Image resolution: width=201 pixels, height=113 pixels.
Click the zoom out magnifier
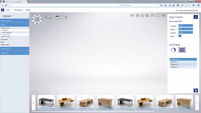(x=49, y=17)
